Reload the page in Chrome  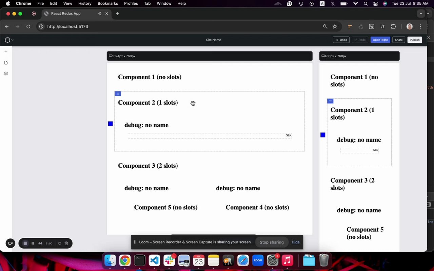(28, 26)
